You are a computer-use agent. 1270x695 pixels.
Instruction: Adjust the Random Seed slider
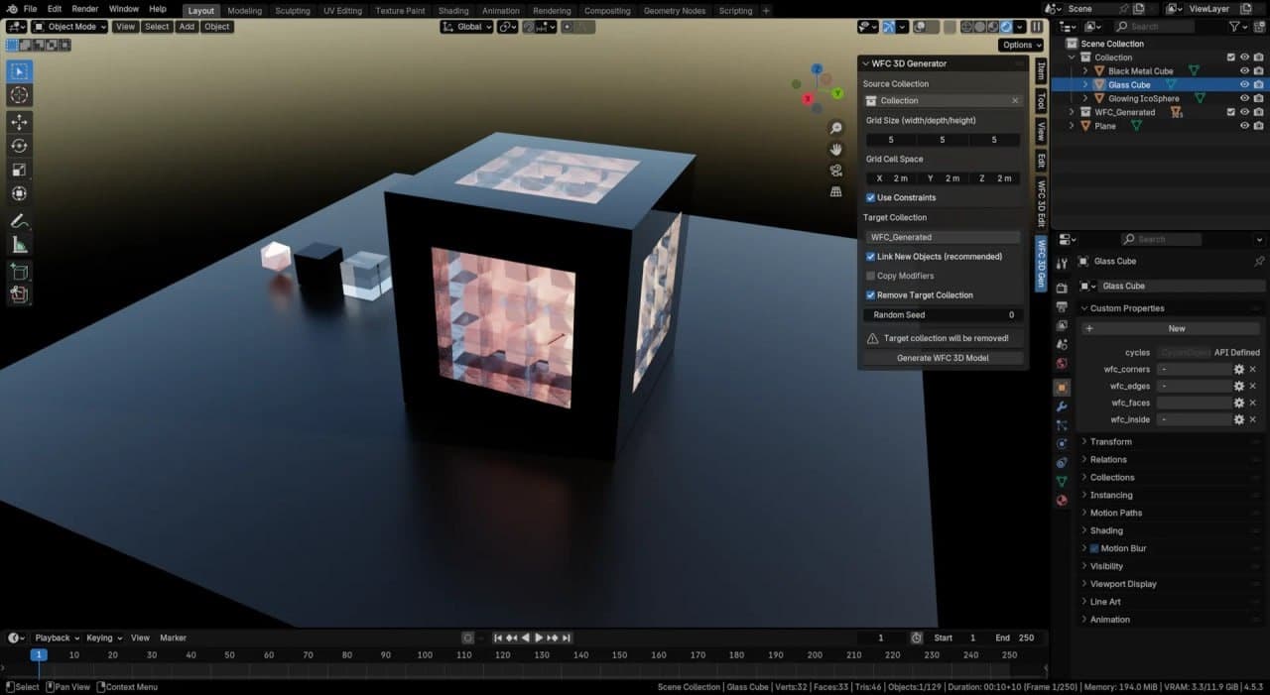coord(943,314)
